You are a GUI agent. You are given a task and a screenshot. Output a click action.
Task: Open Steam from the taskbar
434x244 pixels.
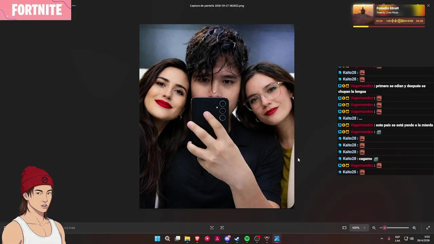tap(237, 239)
